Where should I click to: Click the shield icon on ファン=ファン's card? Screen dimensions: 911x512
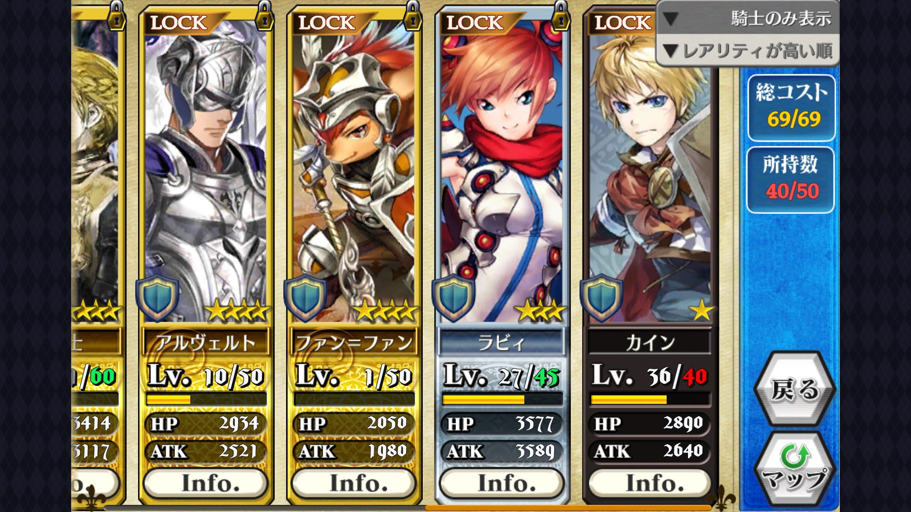click(x=305, y=298)
